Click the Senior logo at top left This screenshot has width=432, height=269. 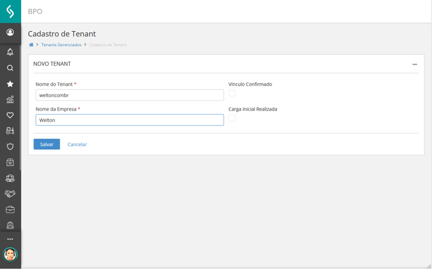[10, 11]
